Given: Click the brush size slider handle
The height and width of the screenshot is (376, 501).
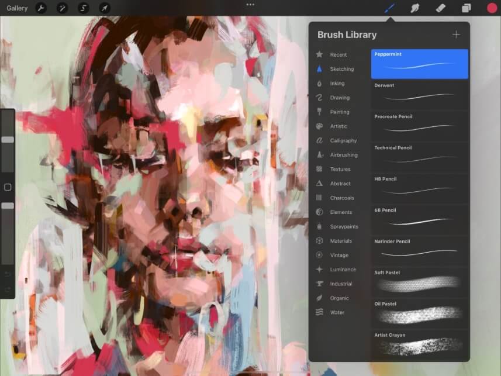Looking at the screenshot, I should coord(8,140).
